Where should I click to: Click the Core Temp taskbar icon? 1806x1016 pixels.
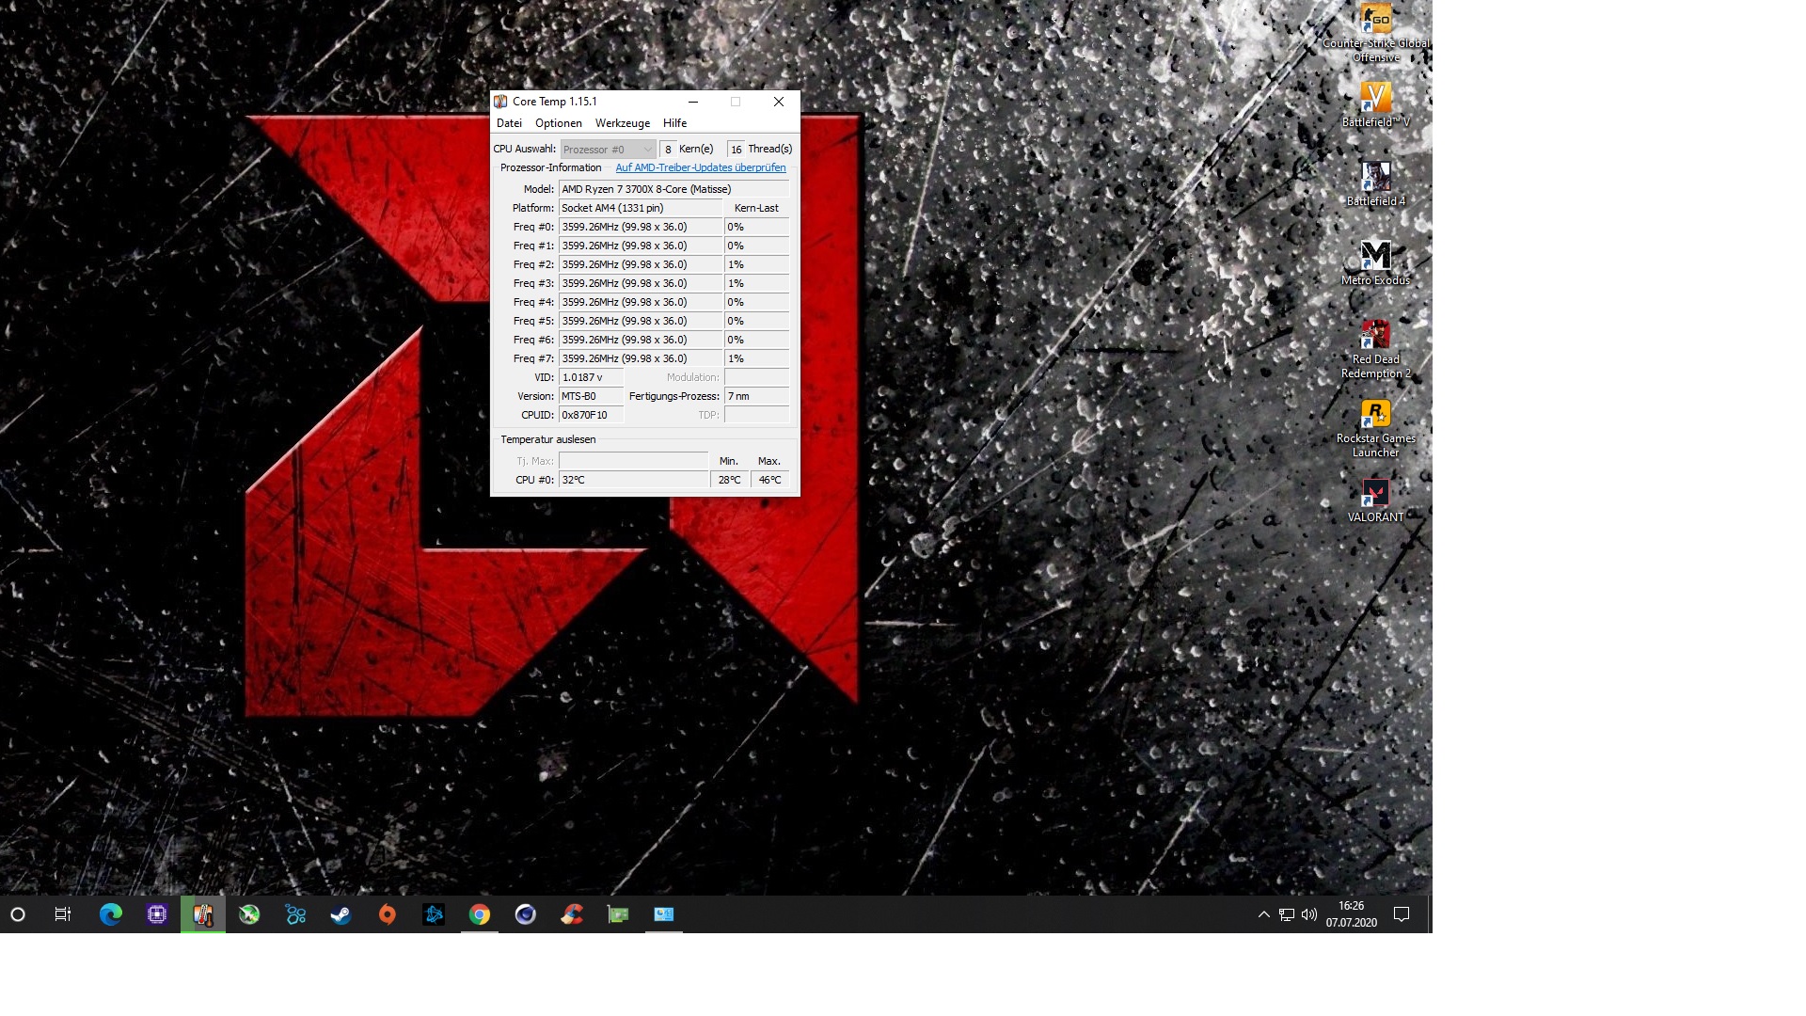point(203,914)
